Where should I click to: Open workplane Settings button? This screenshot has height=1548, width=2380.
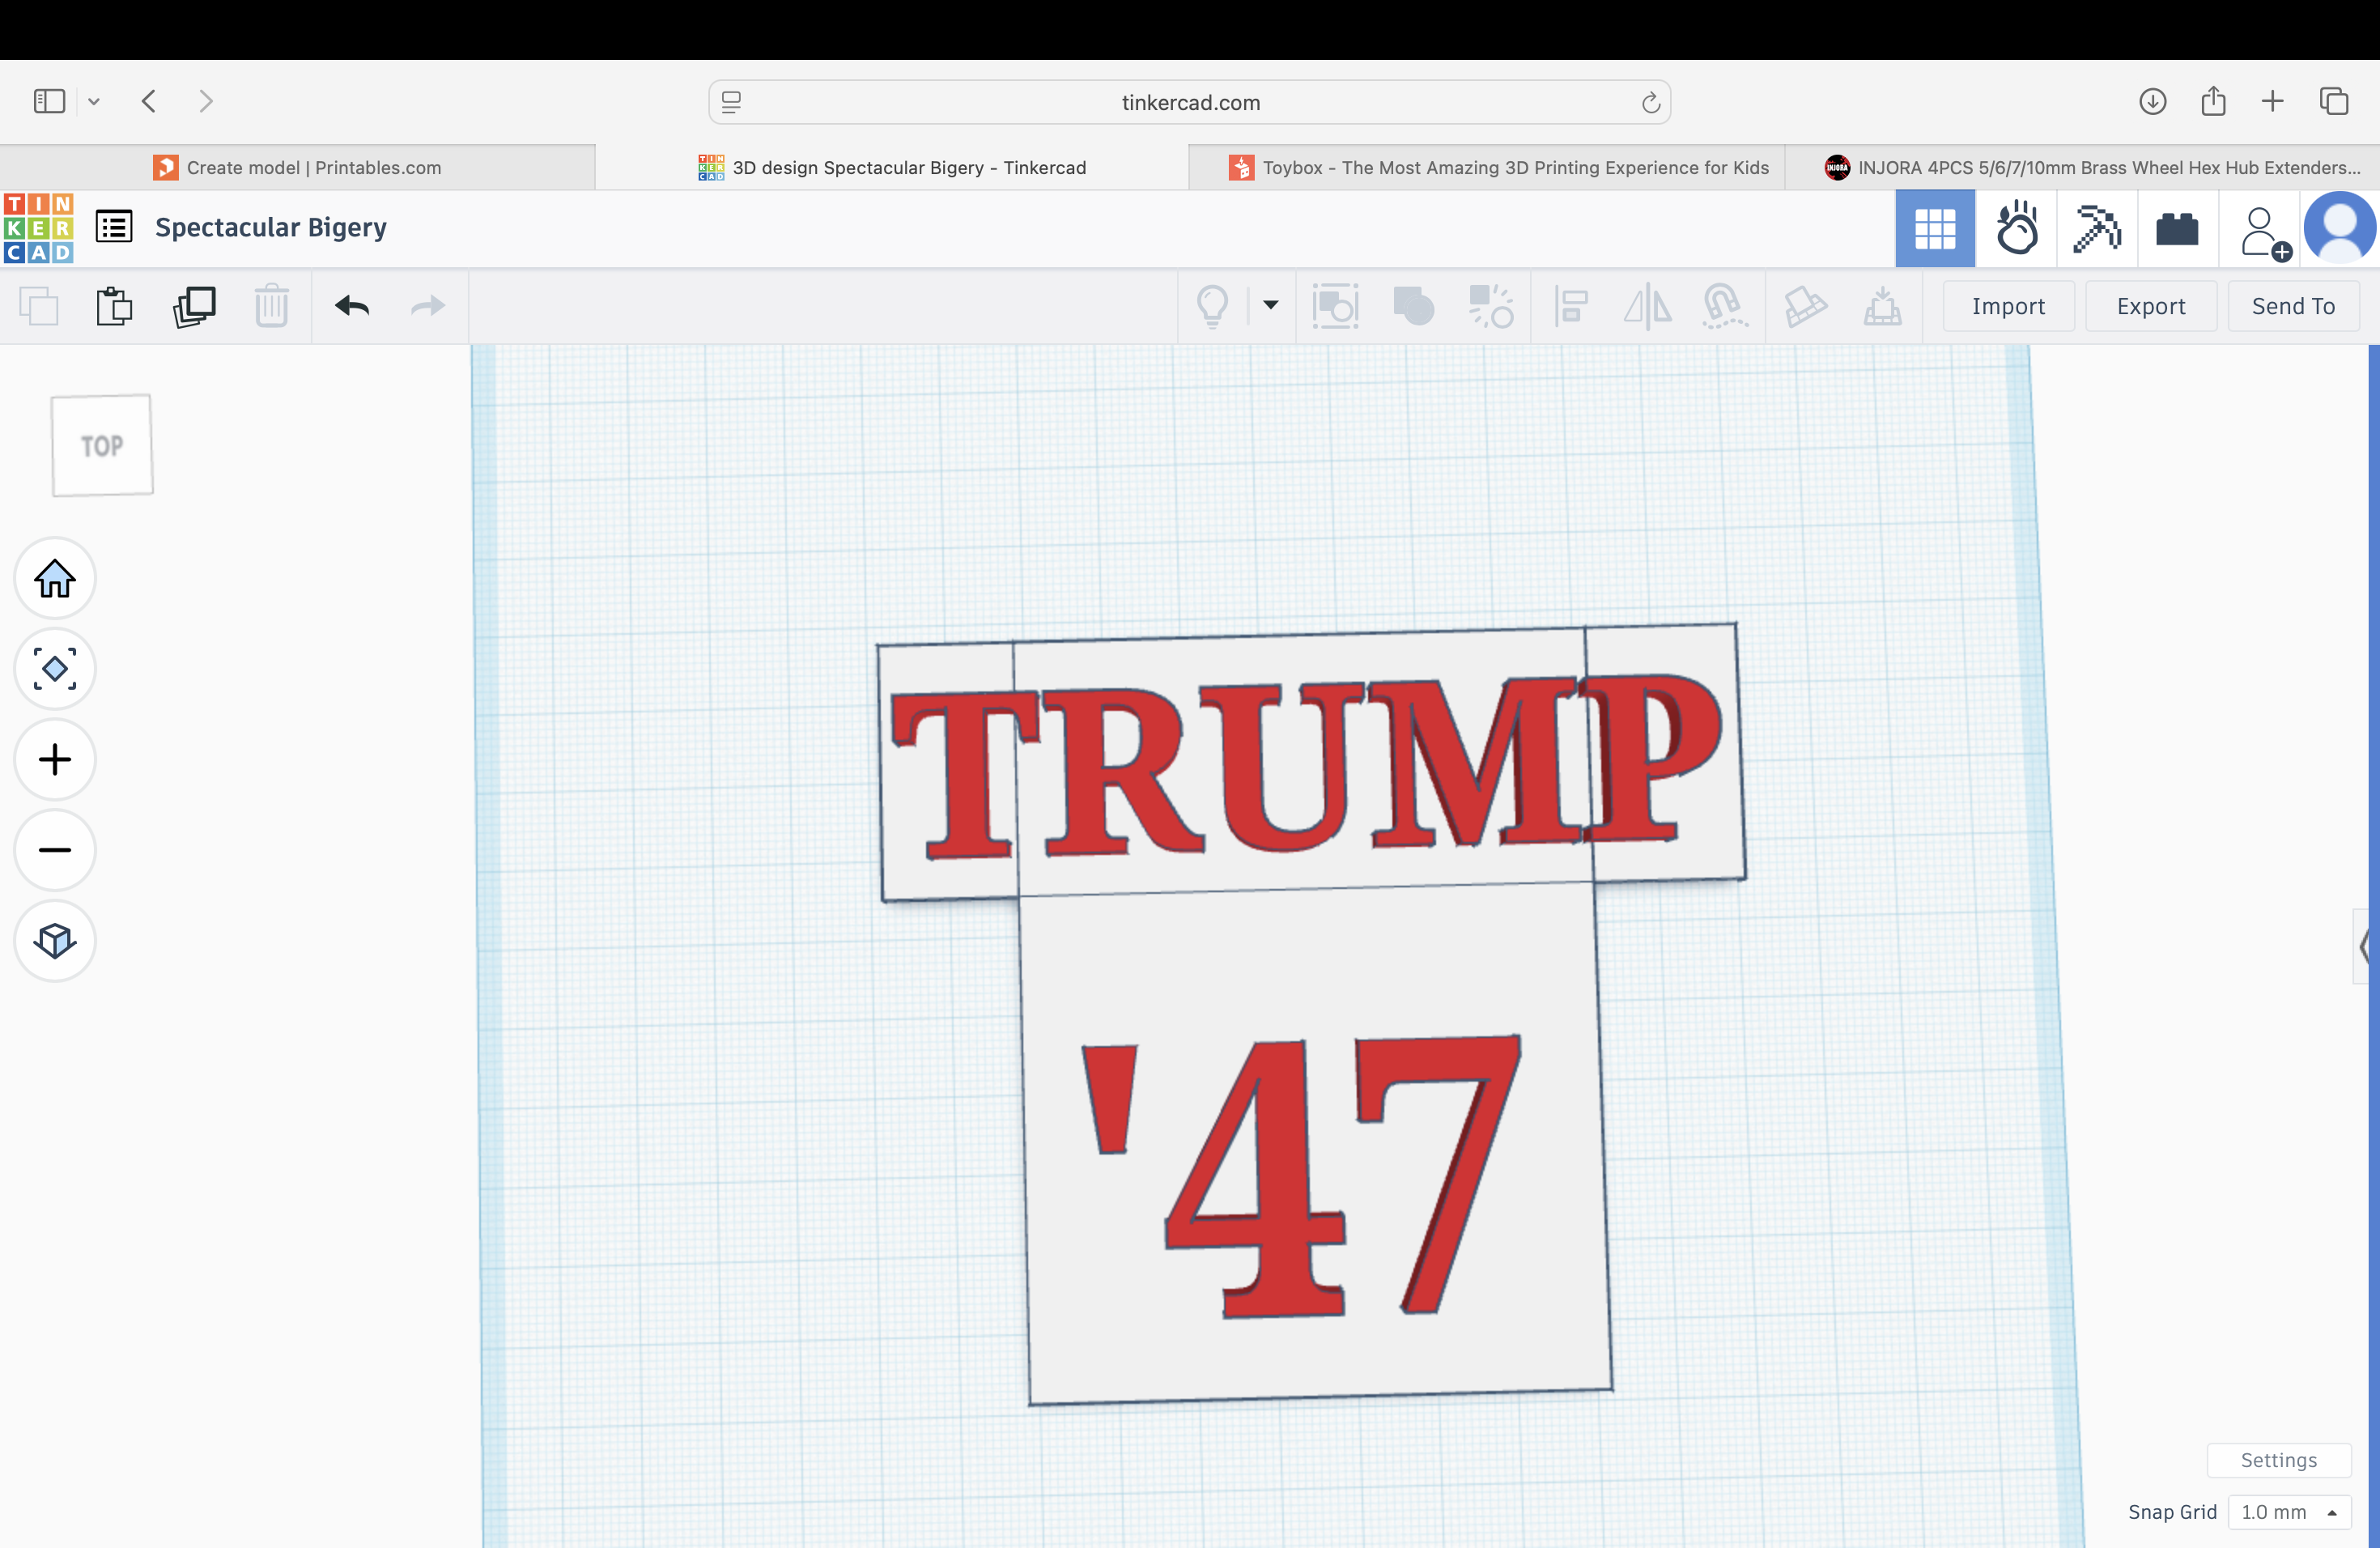pos(2278,1459)
